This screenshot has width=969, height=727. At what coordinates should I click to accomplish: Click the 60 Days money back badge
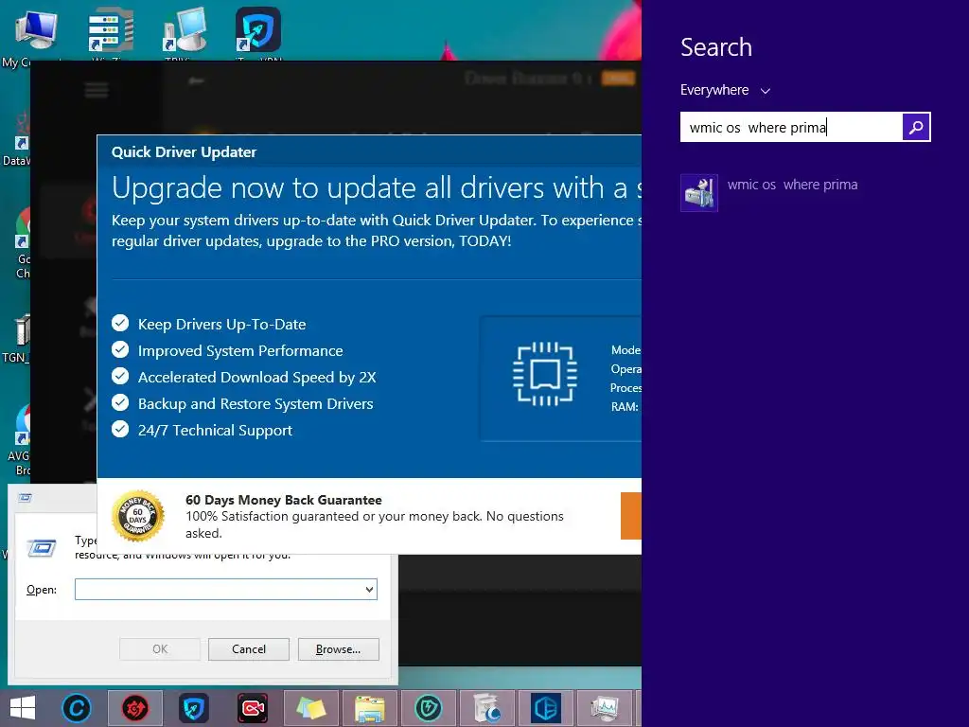[138, 516]
